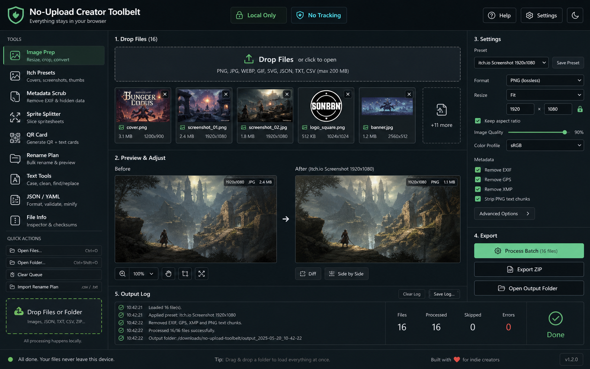This screenshot has width=590, height=369.
Task: Switch preview to Side by Side mode
Action: click(346, 274)
